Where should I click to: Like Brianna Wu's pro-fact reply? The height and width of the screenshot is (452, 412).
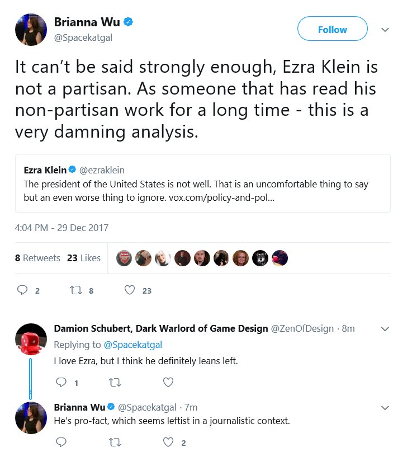[x=168, y=442]
